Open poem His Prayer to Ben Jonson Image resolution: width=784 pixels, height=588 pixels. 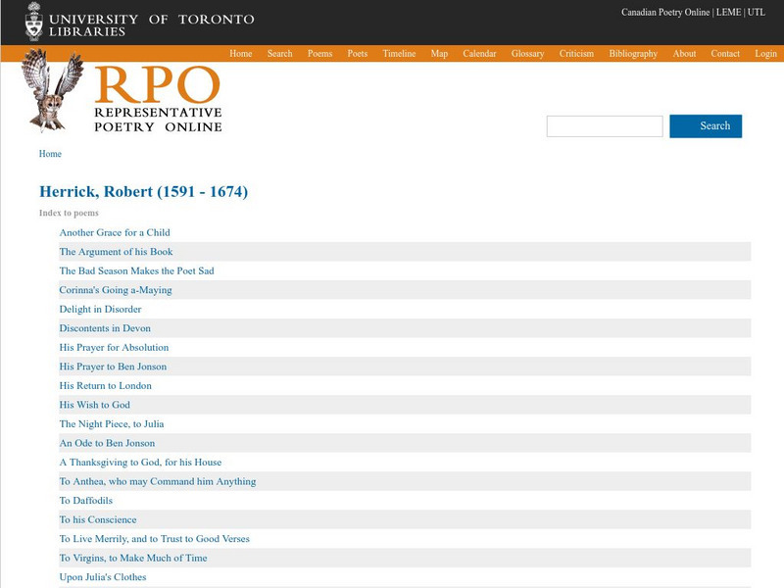[x=113, y=367]
